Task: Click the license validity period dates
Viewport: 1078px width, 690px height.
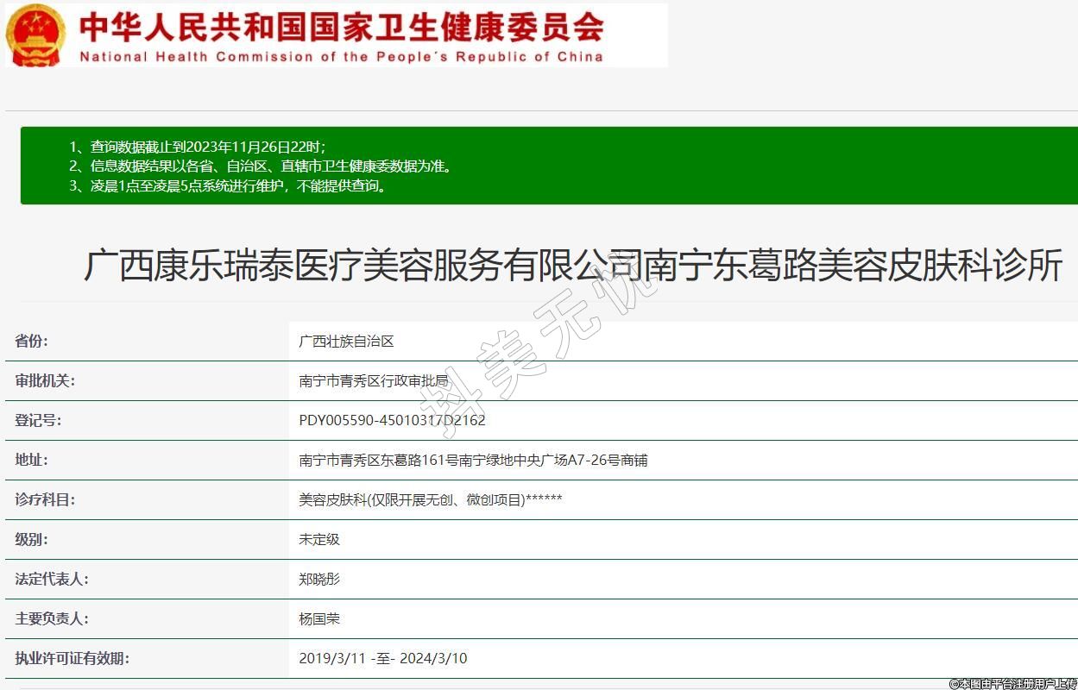Action: tap(382, 659)
